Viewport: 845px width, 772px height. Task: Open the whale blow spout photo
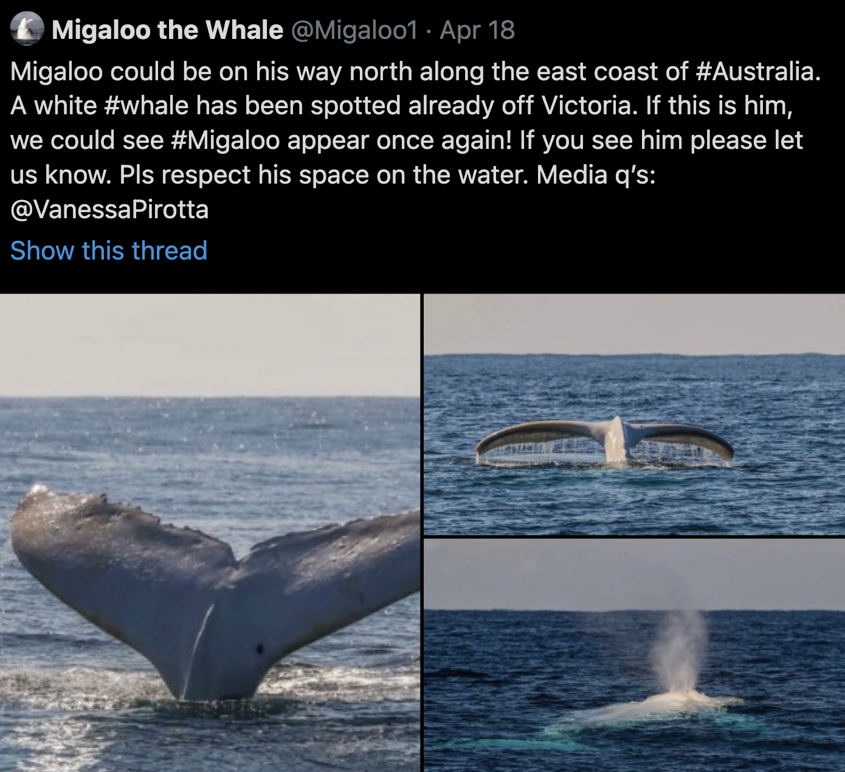[634, 655]
